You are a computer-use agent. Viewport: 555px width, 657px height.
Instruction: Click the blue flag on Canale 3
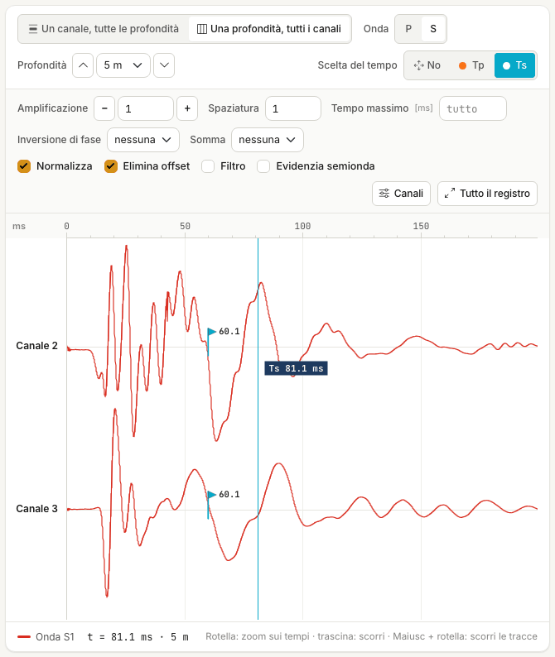[x=211, y=495]
